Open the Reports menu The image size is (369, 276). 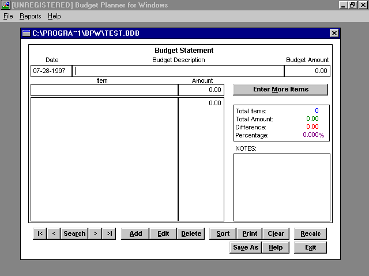pos(30,16)
